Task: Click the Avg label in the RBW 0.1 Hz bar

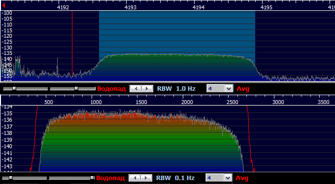Action: [242, 178]
